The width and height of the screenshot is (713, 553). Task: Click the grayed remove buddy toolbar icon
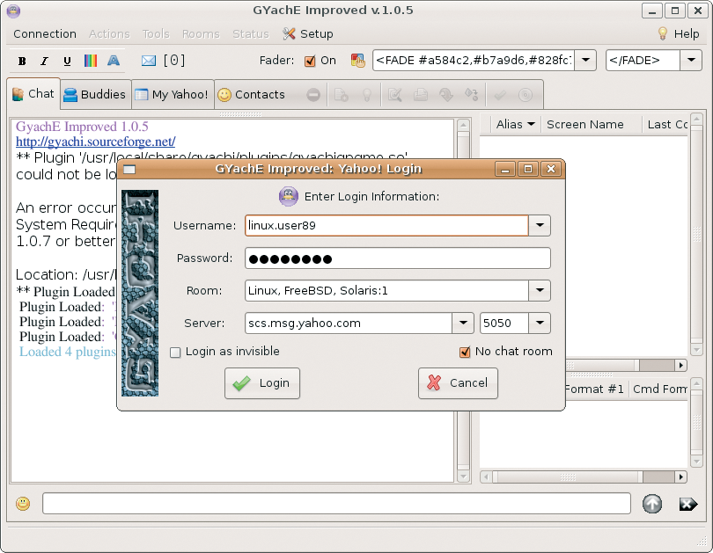tap(313, 95)
